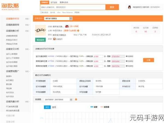This screenshot has width=164, height=123.
Task: Open the 淘宝客 sidebar item
Action: 9,88
